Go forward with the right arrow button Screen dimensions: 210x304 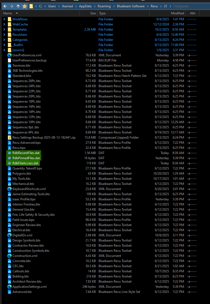click(12, 6)
